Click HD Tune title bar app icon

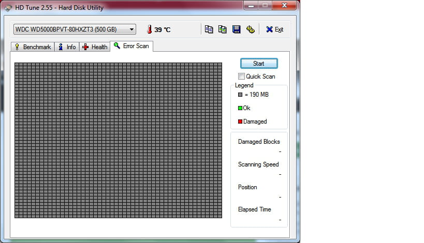[x=8, y=8]
